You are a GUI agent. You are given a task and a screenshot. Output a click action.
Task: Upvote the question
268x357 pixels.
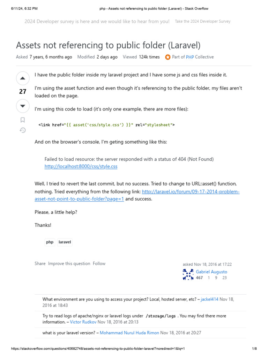pyautogui.click(x=23, y=78)
